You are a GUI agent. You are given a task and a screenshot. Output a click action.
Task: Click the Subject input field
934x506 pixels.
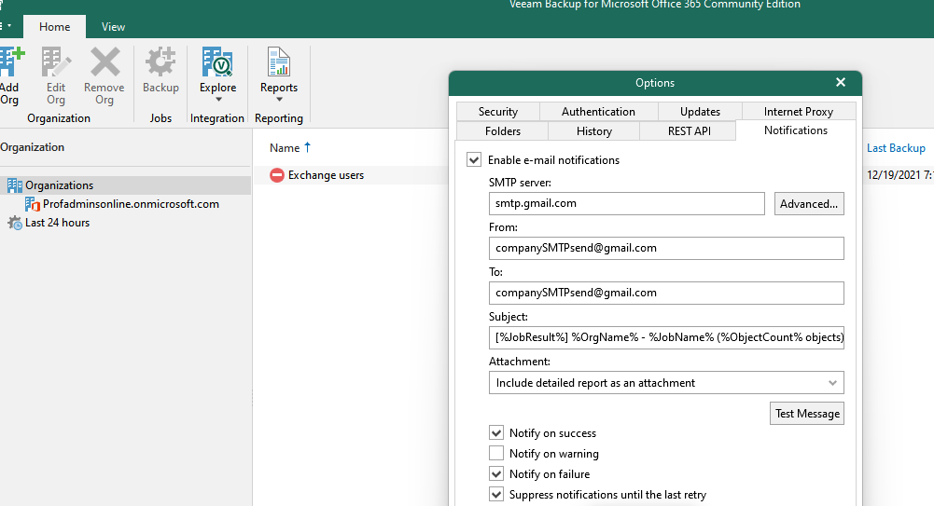click(666, 337)
